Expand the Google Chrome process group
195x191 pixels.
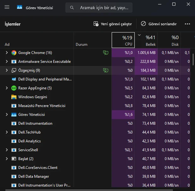point(7,53)
